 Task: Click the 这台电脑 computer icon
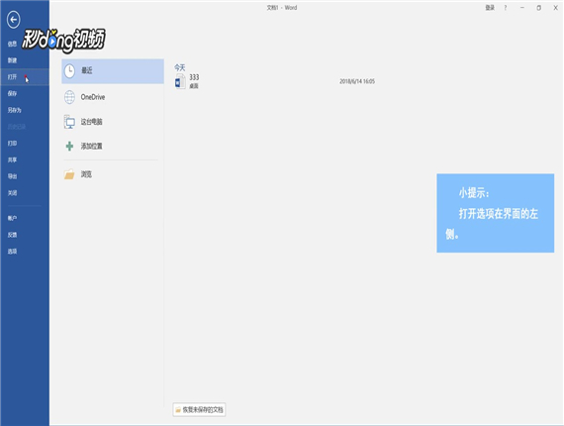(69, 122)
